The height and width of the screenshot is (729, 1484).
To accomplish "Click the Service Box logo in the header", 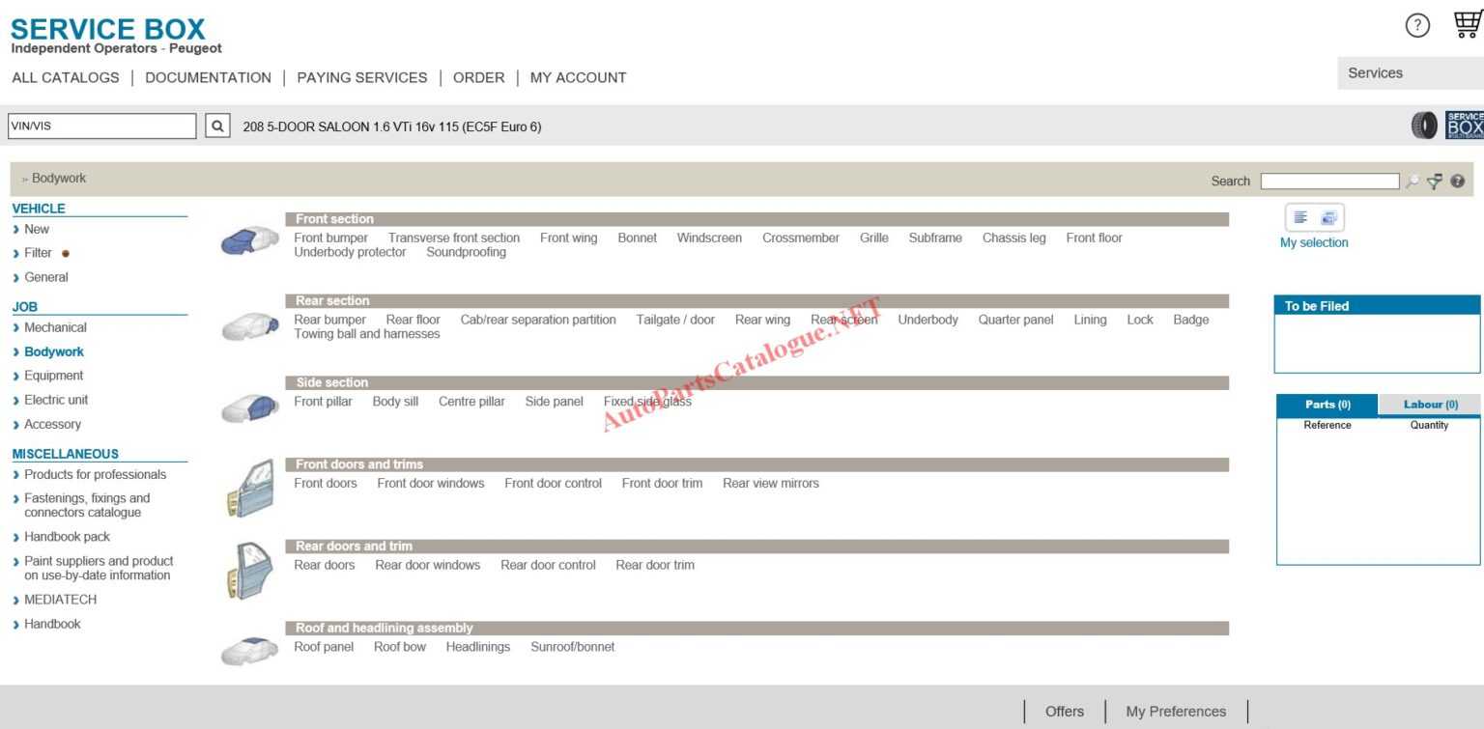I will 108,29.
